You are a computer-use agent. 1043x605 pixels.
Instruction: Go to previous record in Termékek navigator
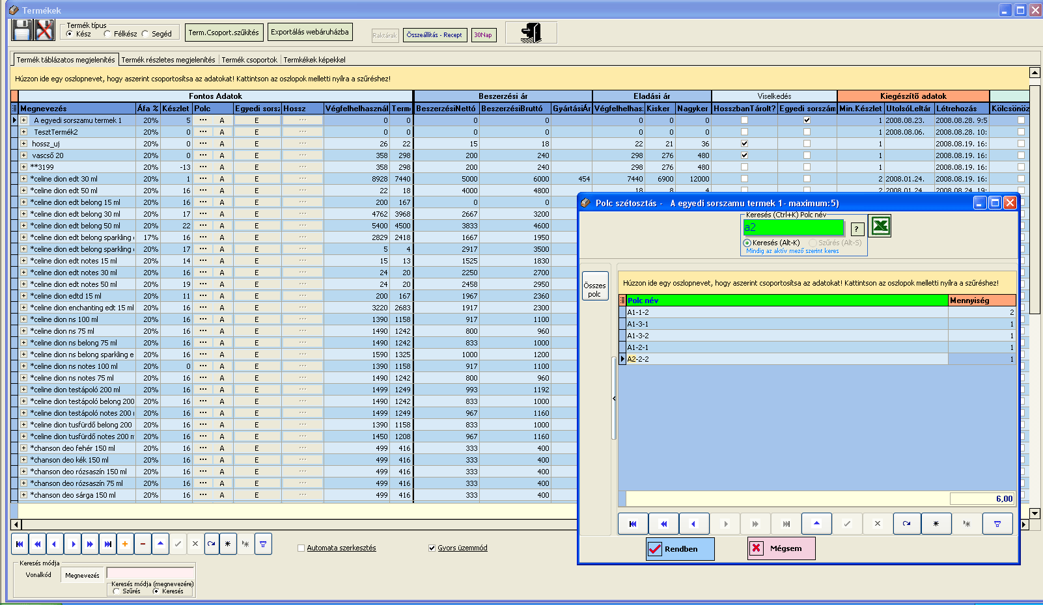(55, 544)
